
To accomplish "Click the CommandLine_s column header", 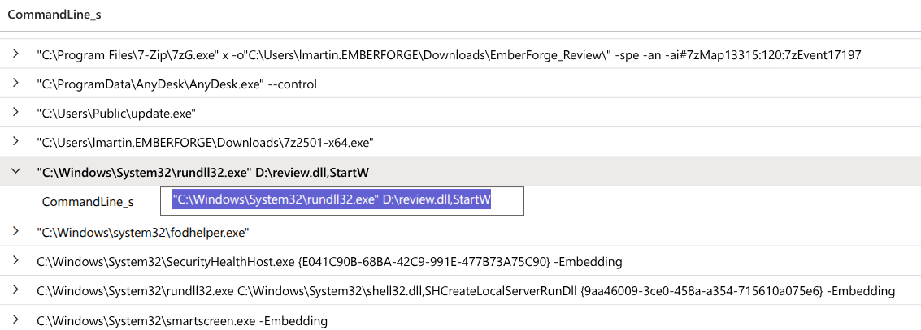I will click(54, 15).
